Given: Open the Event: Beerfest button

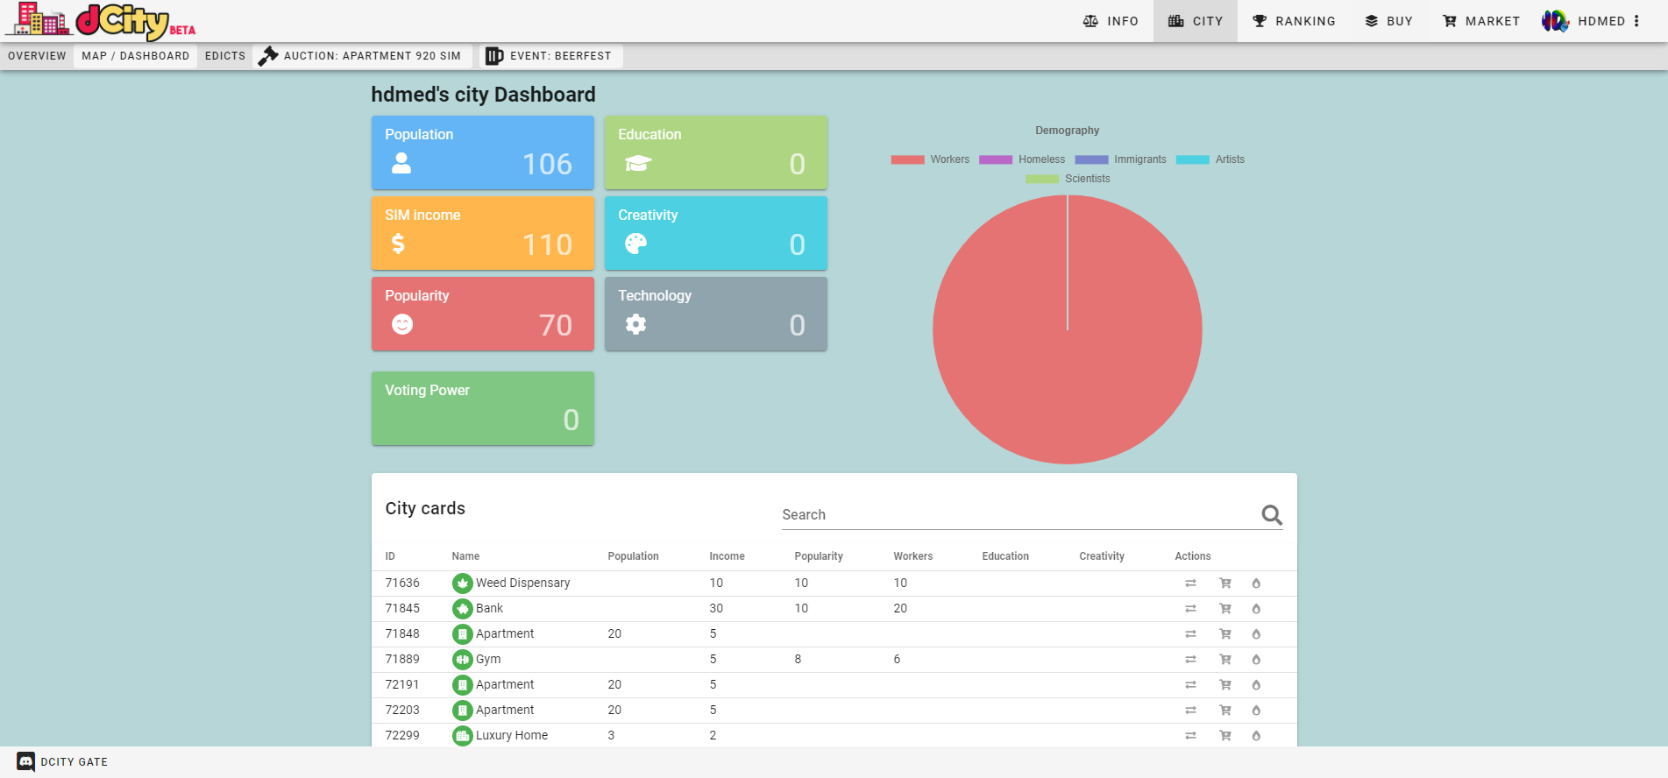Looking at the screenshot, I should [x=550, y=56].
